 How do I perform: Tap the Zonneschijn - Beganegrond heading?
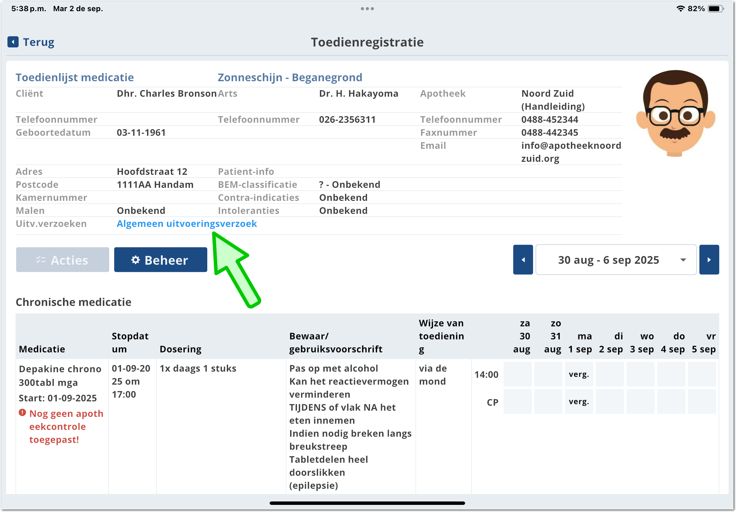pos(290,77)
